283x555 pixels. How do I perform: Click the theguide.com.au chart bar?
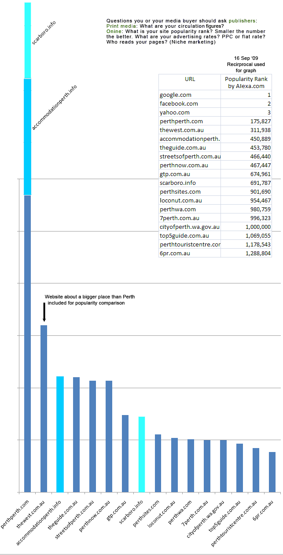pos(77,434)
